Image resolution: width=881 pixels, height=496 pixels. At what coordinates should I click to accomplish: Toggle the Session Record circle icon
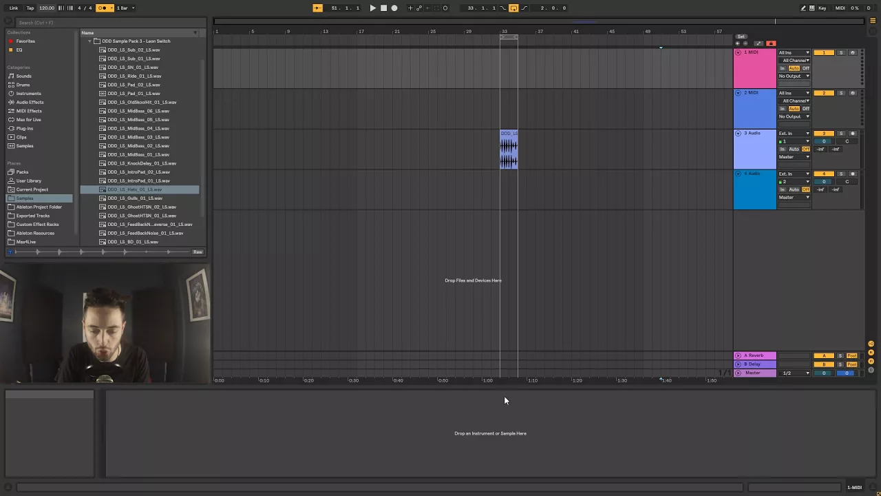click(x=445, y=8)
